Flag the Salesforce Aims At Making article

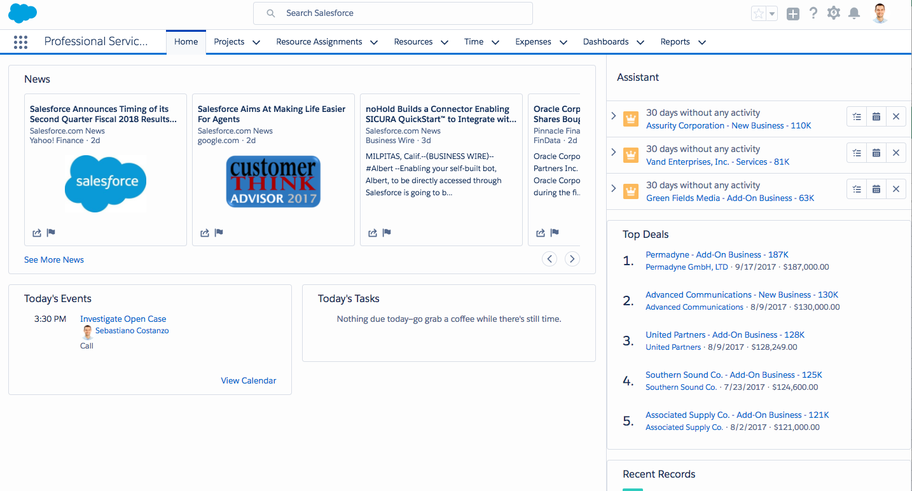point(219,233)
